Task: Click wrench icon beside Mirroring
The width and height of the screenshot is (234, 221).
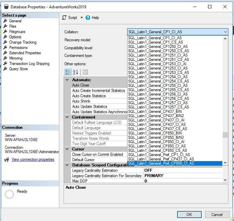Action: click(5, 58)
